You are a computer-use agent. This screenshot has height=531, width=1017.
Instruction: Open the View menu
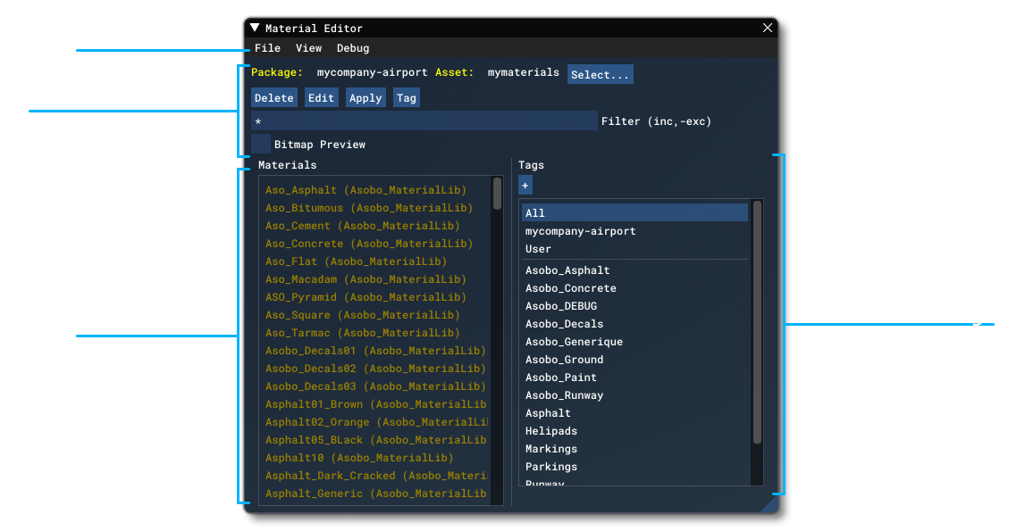(x=308, y=48)
